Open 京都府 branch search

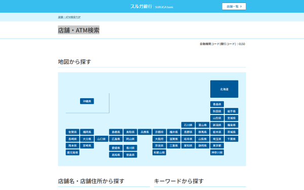[x=159, y=132]
